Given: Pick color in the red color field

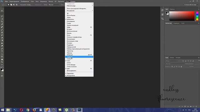Looking at the screenshot, I should point(182,16).
